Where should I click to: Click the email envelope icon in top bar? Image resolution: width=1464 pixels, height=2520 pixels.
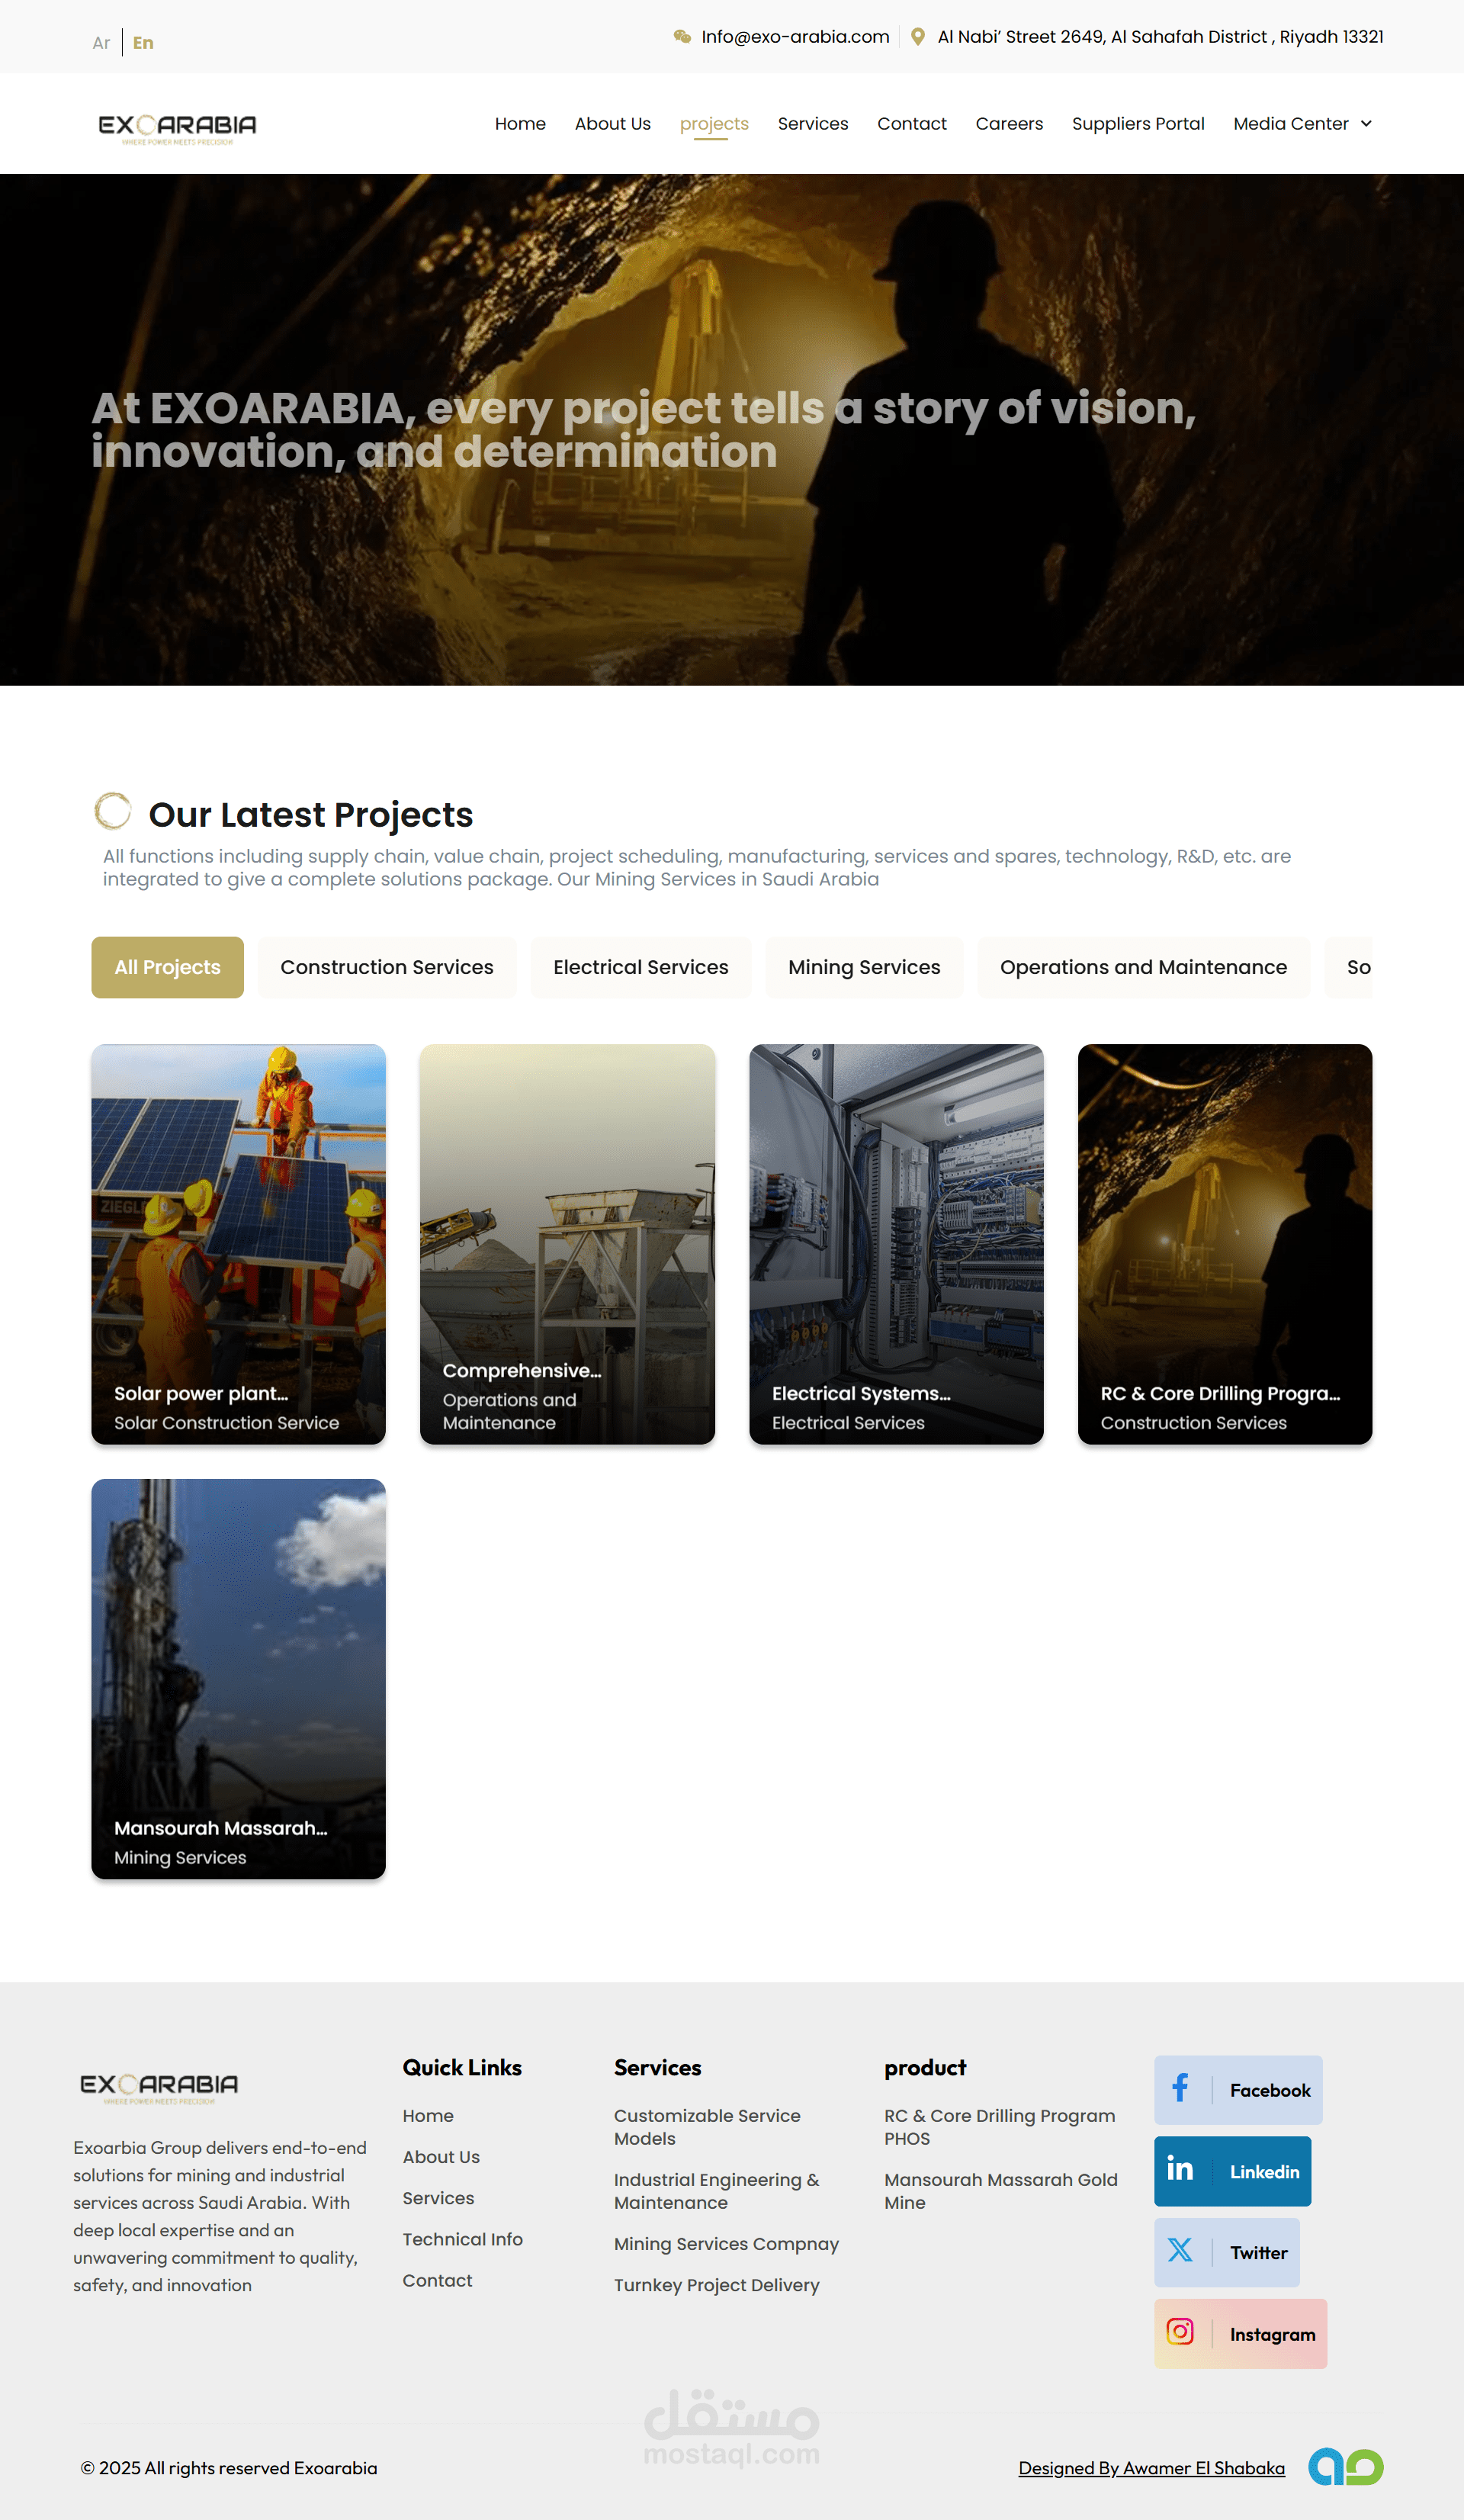(x=682, y=37)
